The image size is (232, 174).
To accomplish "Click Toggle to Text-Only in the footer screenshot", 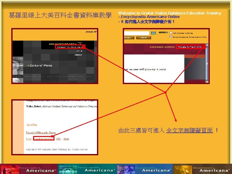I will [x=43, y=139].
